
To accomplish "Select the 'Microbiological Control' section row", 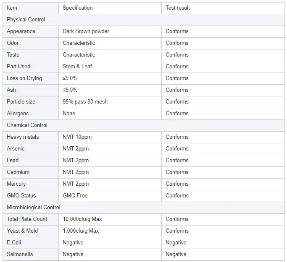I will point(34,207).
